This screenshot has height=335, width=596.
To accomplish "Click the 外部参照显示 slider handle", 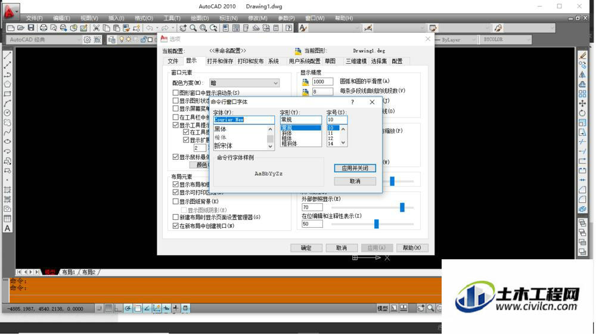I will (x=402, y=207).
